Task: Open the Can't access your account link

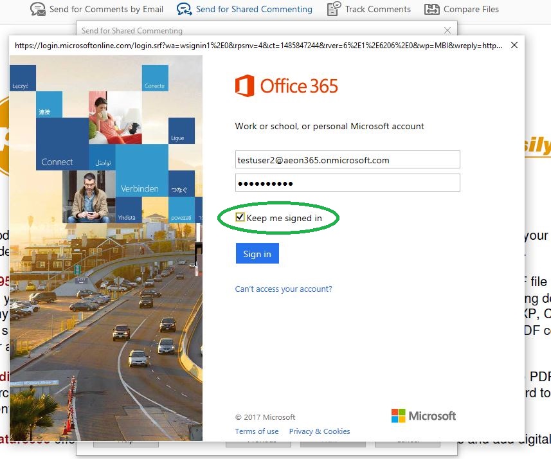Action: tap(284, 289)
